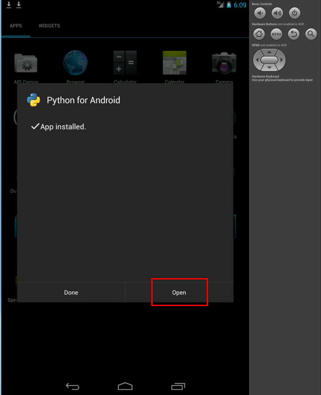Image resolution: width=321 pixels, height=395 pixels.
Task: Click the volume down emulator button
Action: [260, 13]
